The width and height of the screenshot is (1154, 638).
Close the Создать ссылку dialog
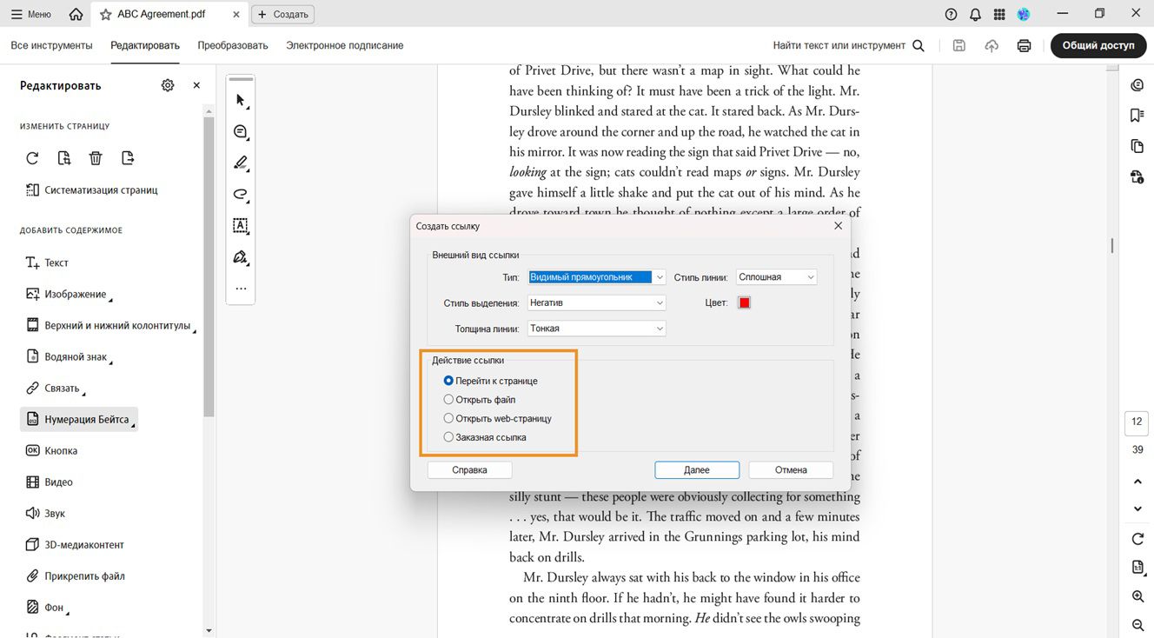pyautogui.click(x=838, y=226)
